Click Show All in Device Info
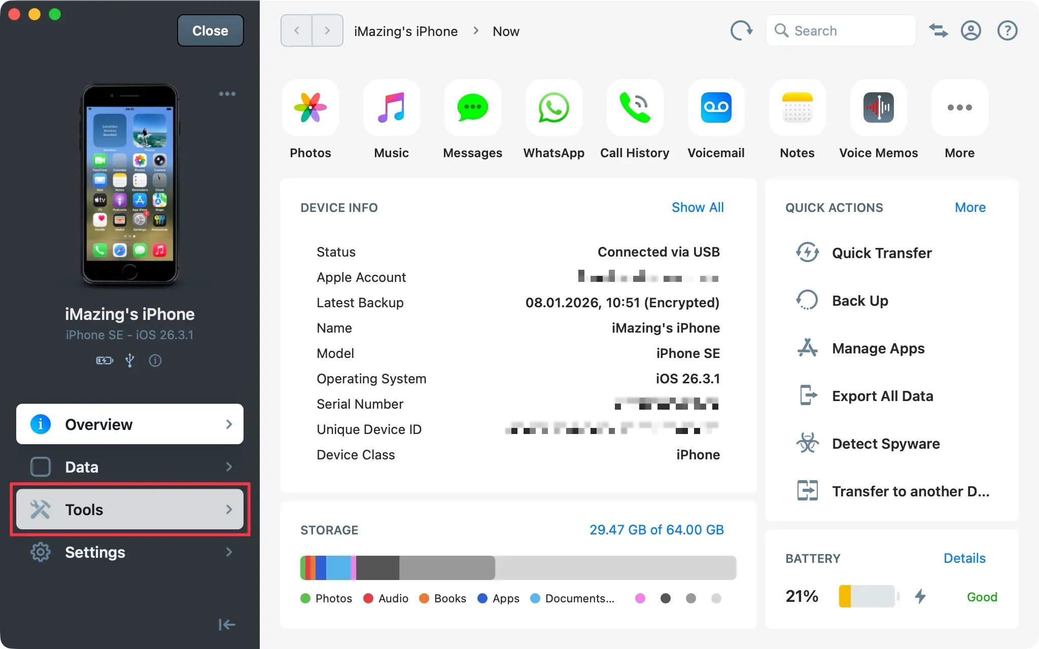1039x649 pixels. [x=698, y=207]
